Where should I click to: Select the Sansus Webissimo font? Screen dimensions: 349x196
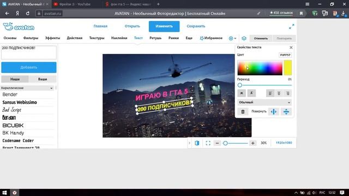pos(20,102)
